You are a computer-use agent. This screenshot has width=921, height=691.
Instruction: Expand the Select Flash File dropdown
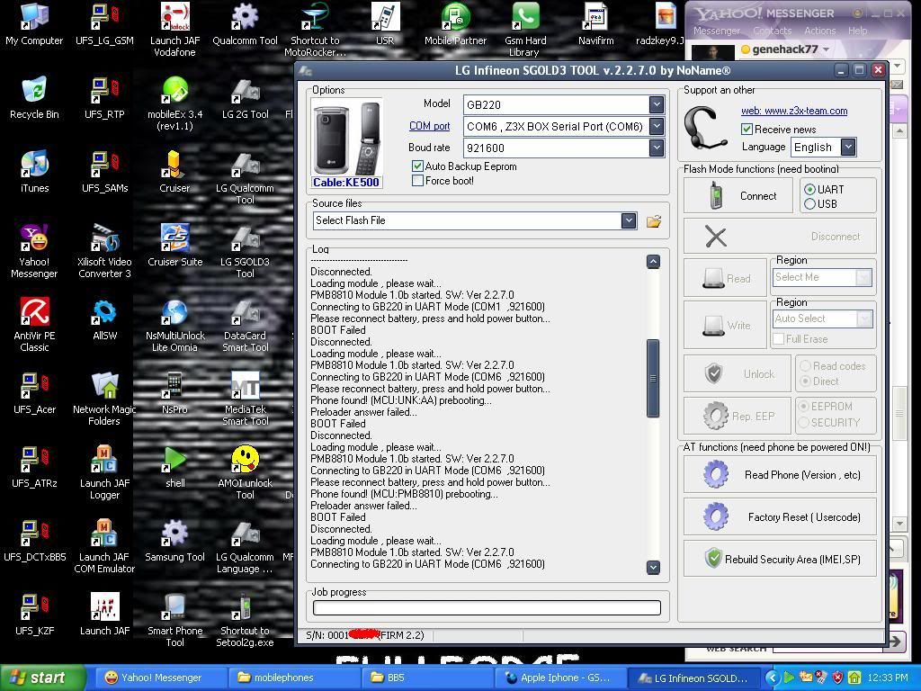(629, 220)
